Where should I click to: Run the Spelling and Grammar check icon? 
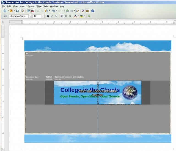(28, 11)
